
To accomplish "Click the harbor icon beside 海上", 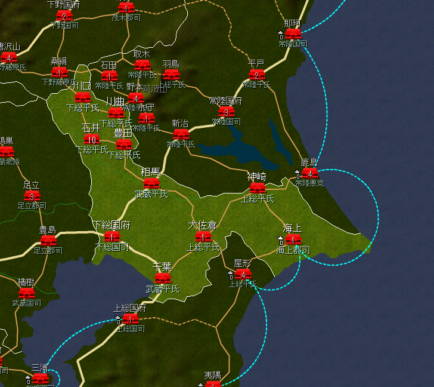I will [281, 241].
